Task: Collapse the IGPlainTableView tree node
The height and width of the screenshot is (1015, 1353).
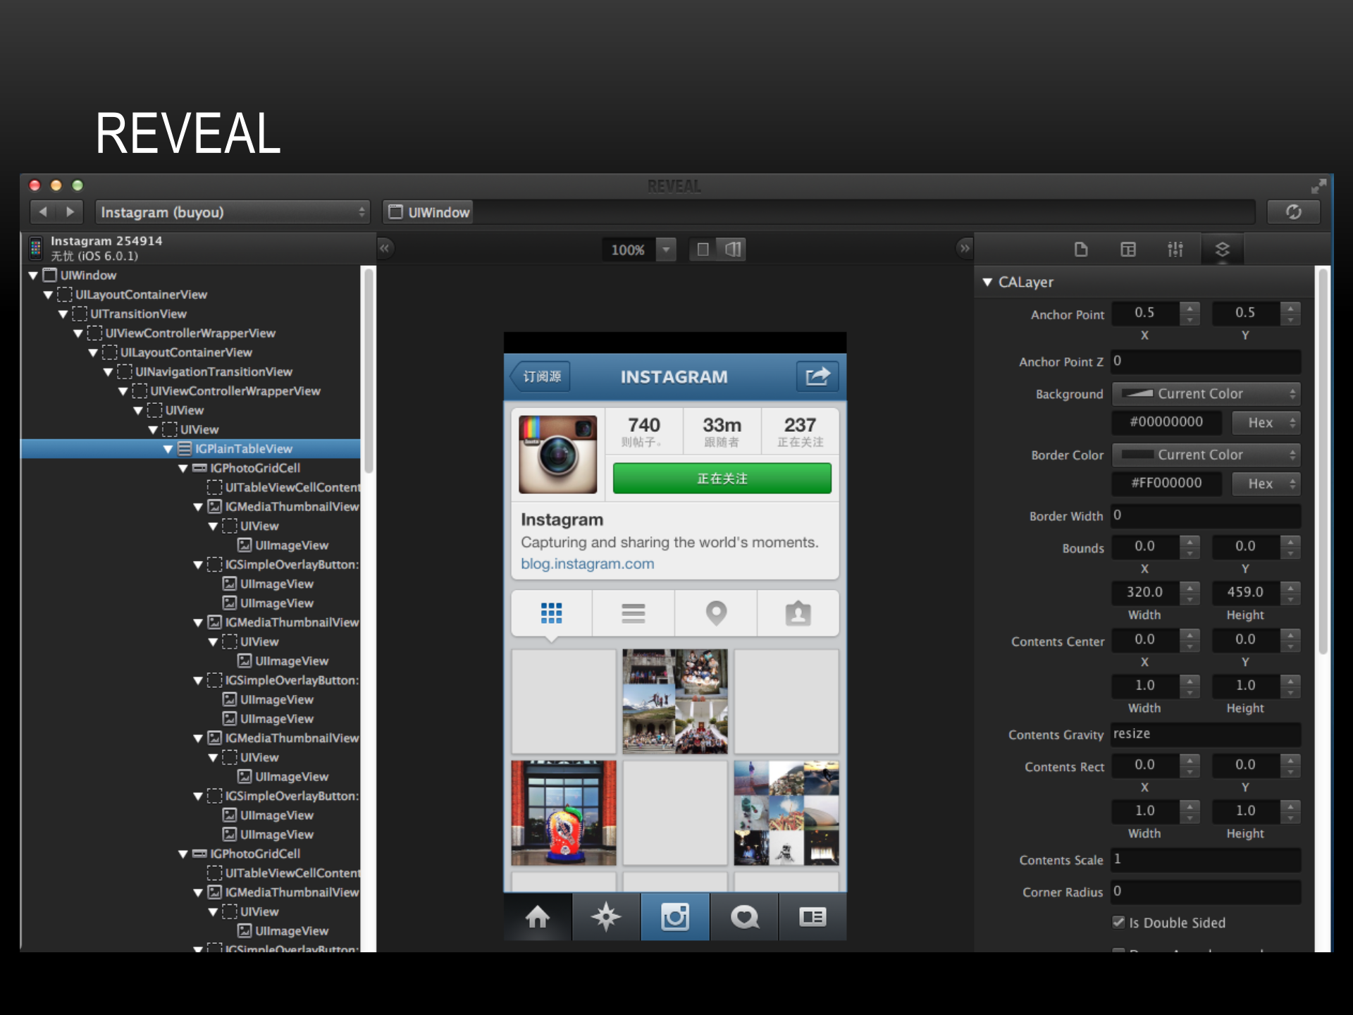Action: (168, 449)
